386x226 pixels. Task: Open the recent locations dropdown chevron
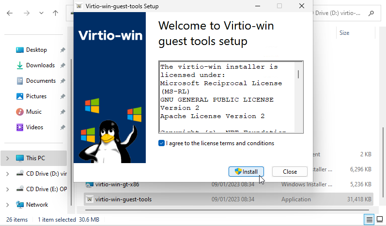click(41, 14)
